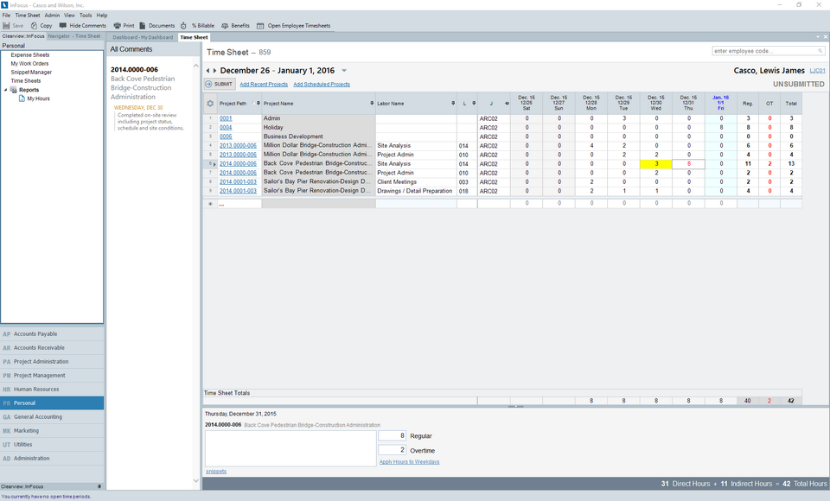Click the % Billable stopwatch icon
The image size is (830, 501).
[x=183, y=25]
